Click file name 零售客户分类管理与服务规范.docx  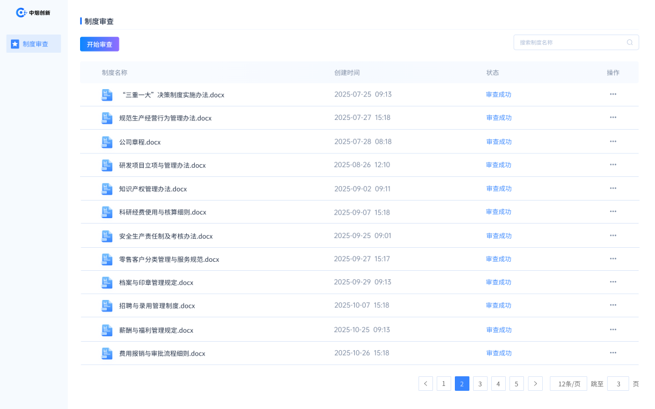click(169, 259)
